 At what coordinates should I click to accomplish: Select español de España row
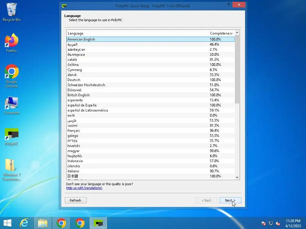point(151,105)
